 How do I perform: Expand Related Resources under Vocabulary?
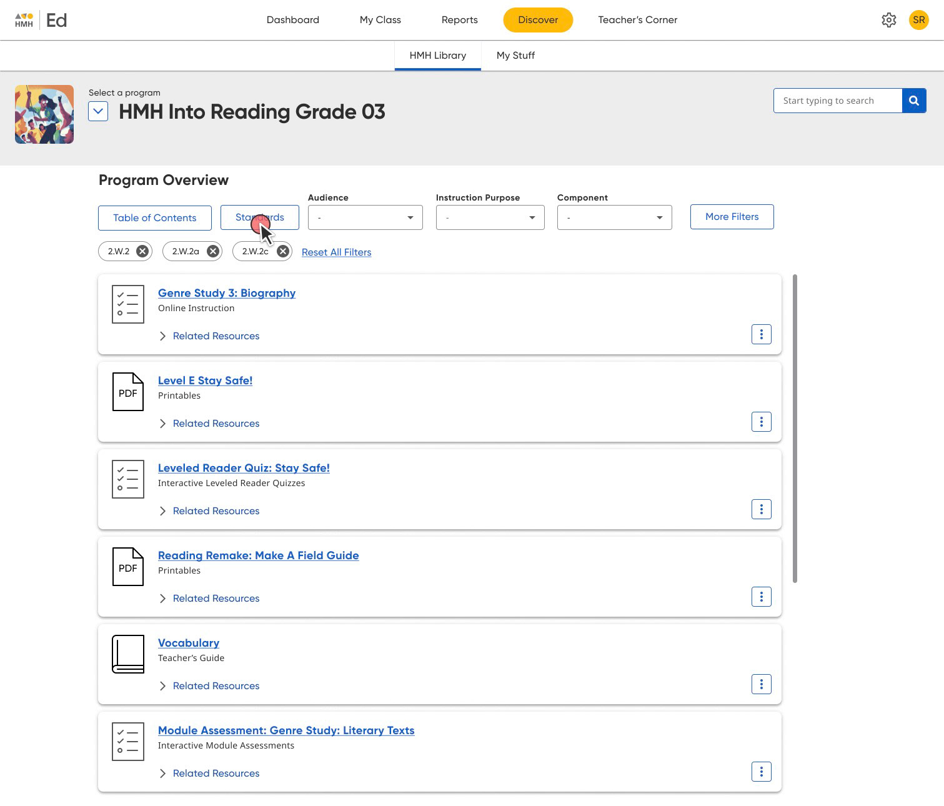point(209,686)
